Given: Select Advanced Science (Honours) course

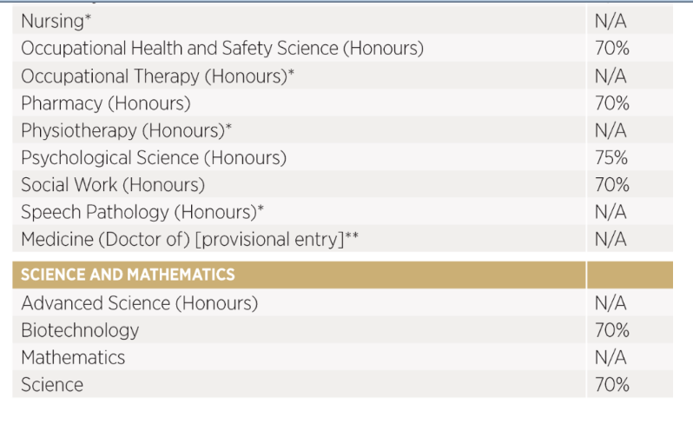Looking at the screenshot, I should (140, 303).
